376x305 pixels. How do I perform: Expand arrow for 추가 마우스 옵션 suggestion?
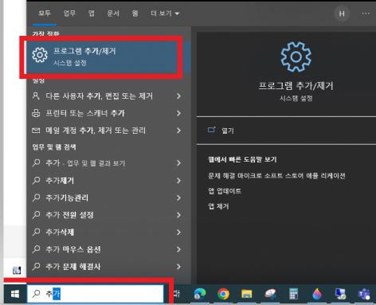tap(179, 249)
